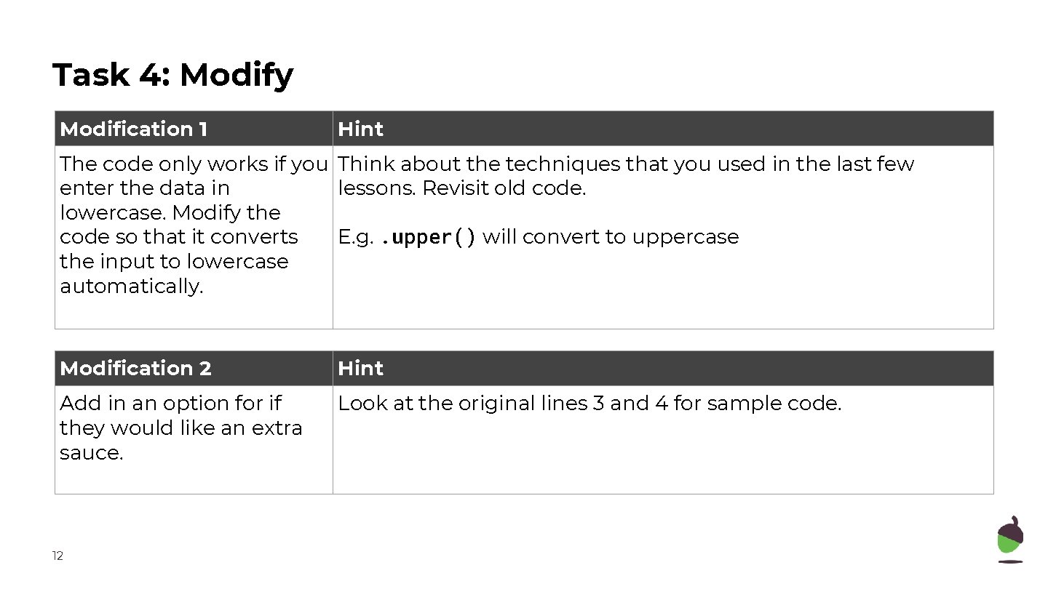Click the 'Task 4: Modify' title
This screenshot has height=589, width=1048.
[x=173, y=75]
